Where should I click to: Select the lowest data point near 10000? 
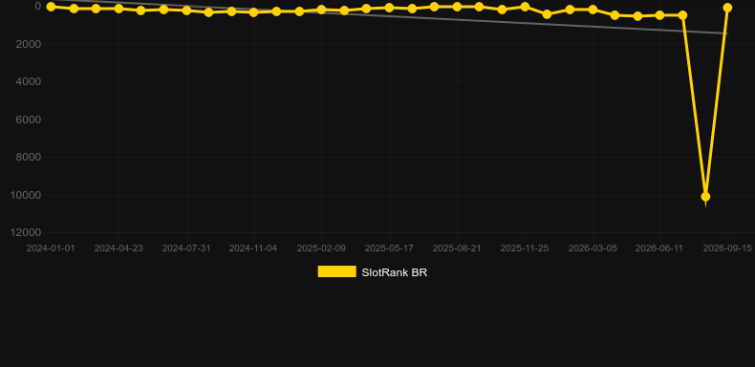click(705, 197)
